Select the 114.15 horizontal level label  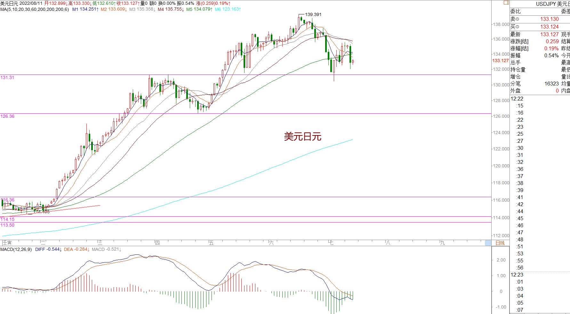pyautogui.click(x=7, y=219)
